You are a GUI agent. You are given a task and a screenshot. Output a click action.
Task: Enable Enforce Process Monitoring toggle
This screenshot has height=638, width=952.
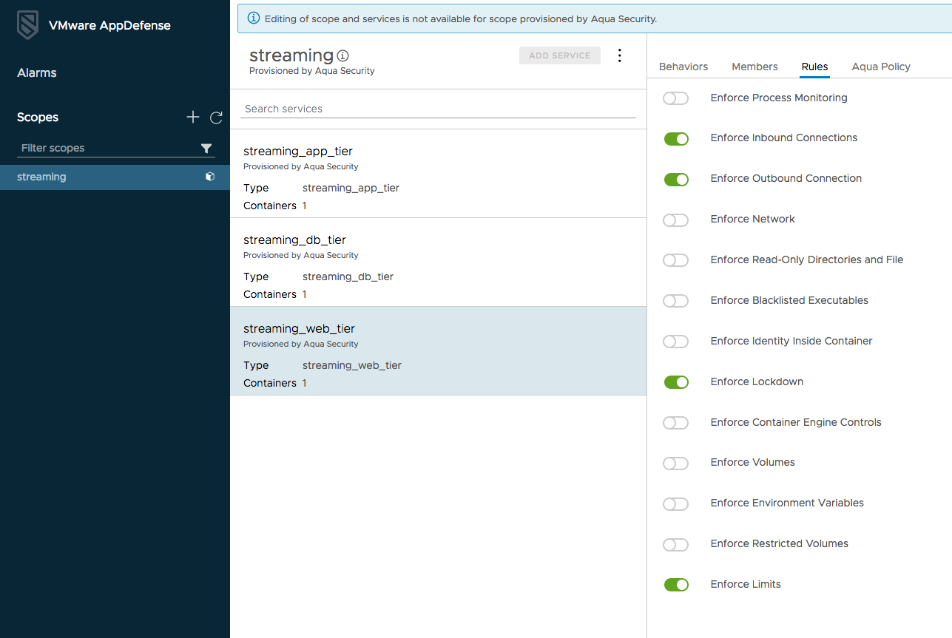coord(676,98)
